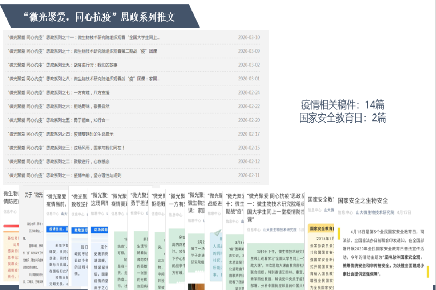Open article 思政系列之八 观看战"疫"团课
The image size is (436, 290).
coord(84,79)
